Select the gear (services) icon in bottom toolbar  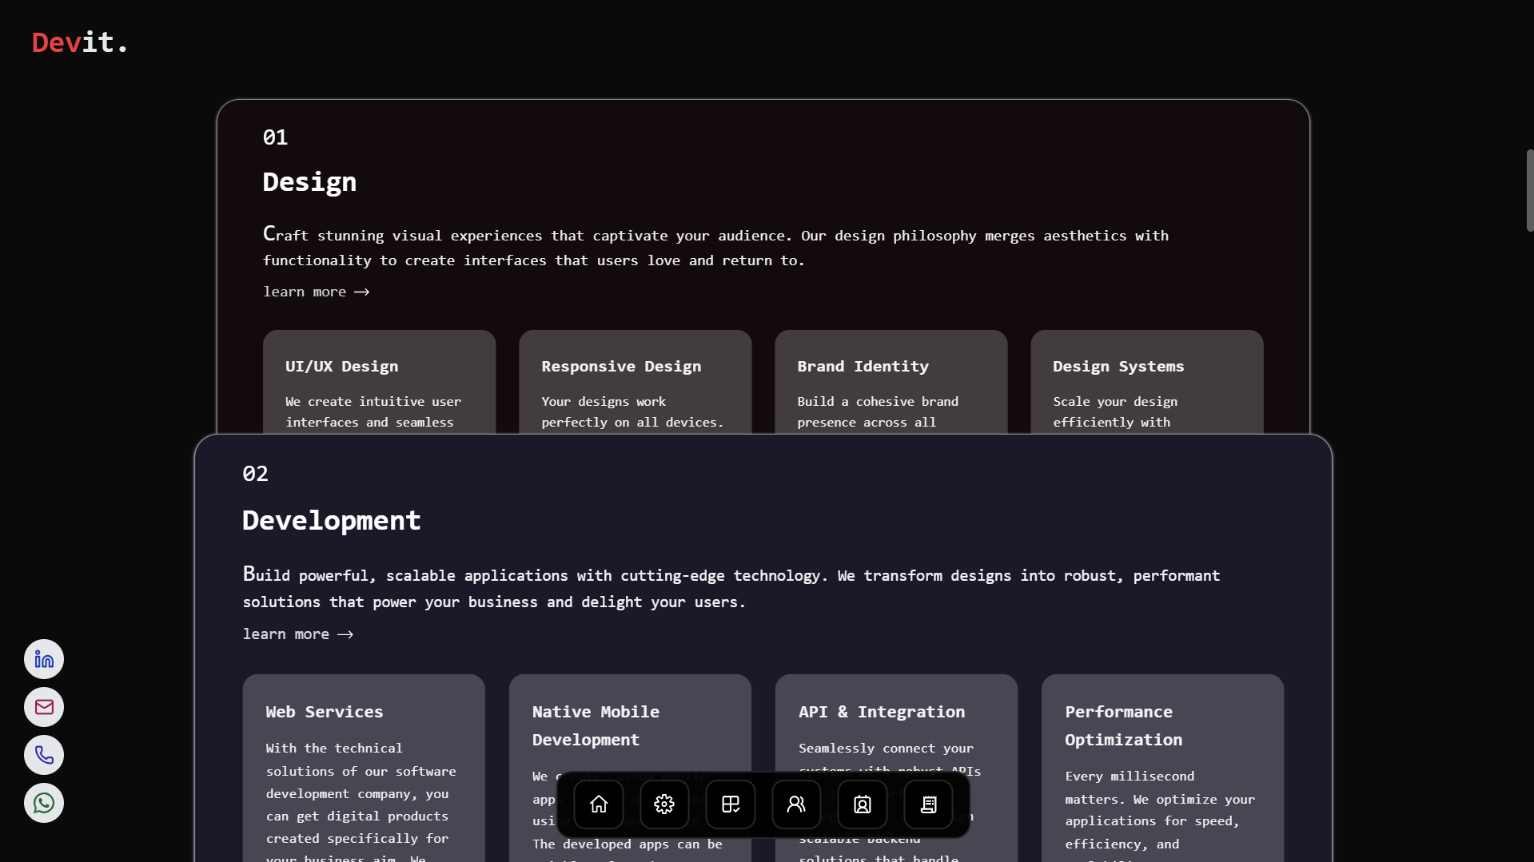664,804
